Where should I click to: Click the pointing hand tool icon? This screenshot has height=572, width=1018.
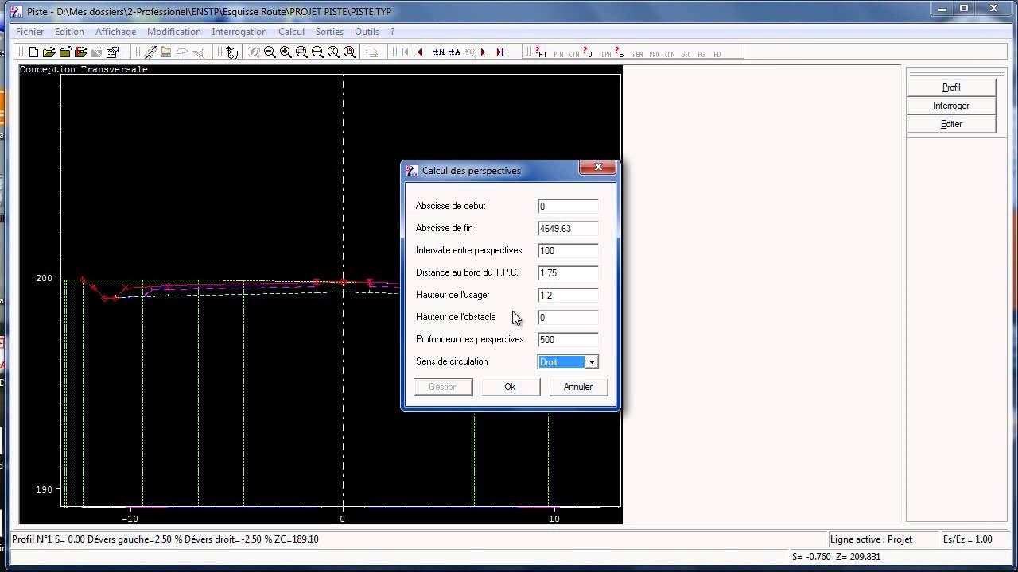point(231,52)
